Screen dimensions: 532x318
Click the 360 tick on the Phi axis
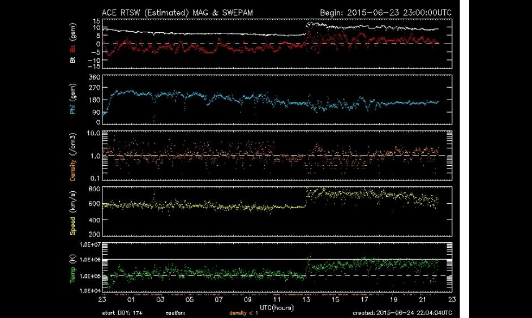[x=93, y=77]
